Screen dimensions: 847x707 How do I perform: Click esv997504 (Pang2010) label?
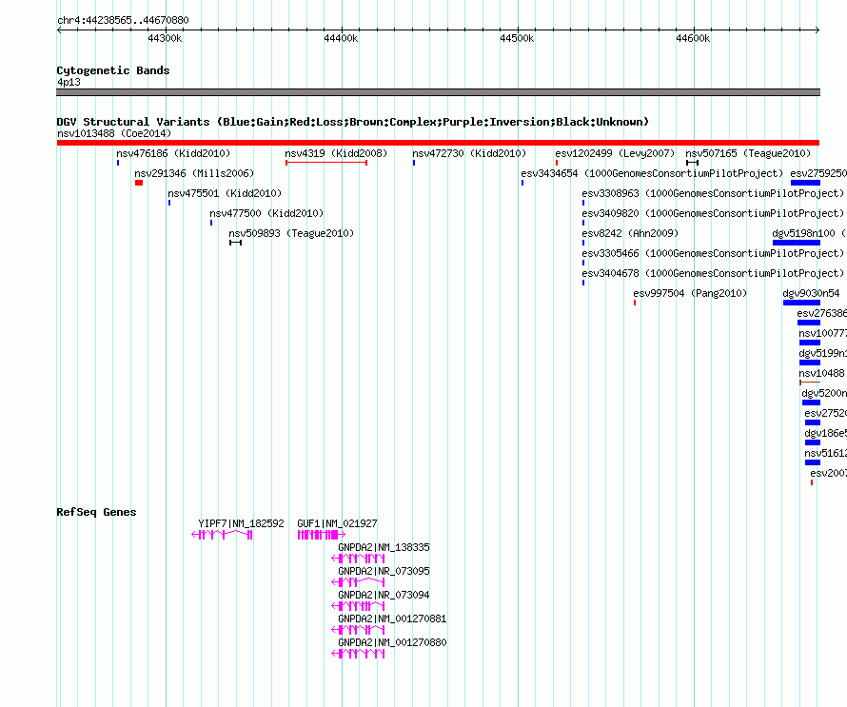click(x=690, y=293)
